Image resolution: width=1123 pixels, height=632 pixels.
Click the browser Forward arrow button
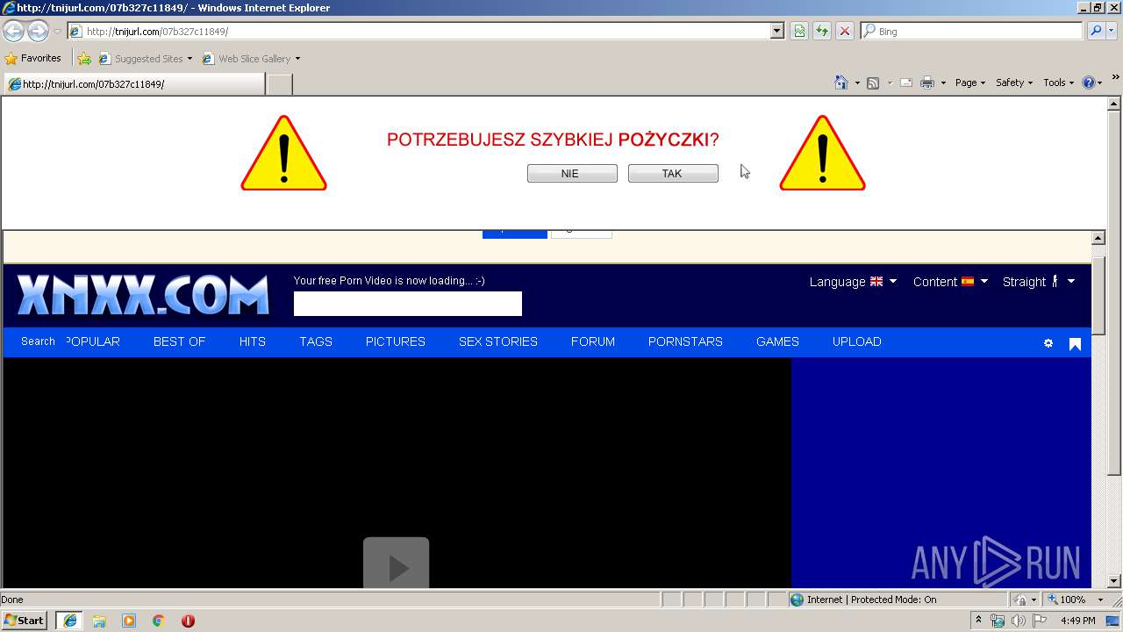pos(38,31)
